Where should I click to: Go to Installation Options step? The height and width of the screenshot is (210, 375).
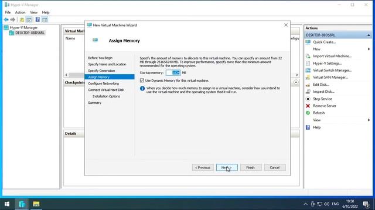point(106,96)
